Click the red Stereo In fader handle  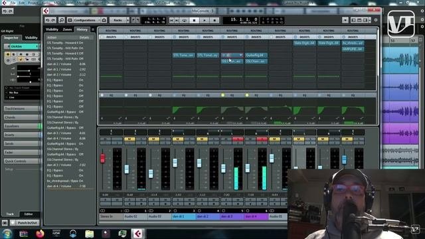pos(102,158)
